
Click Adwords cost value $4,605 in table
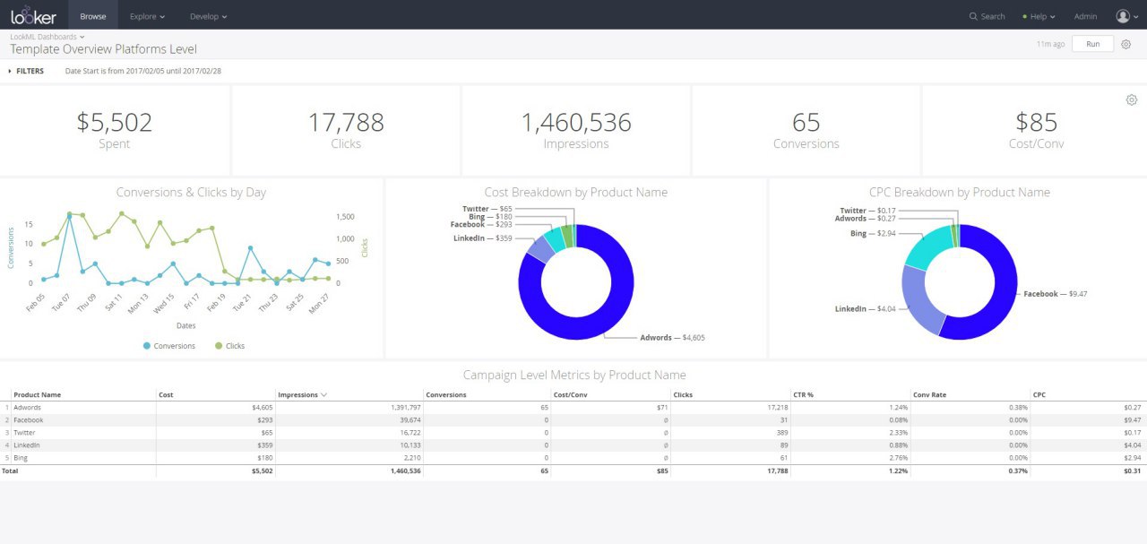[x=262, y=407]
